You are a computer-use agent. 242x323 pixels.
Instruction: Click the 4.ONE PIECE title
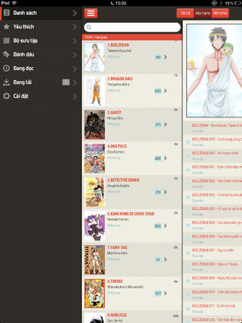[117, 146]
